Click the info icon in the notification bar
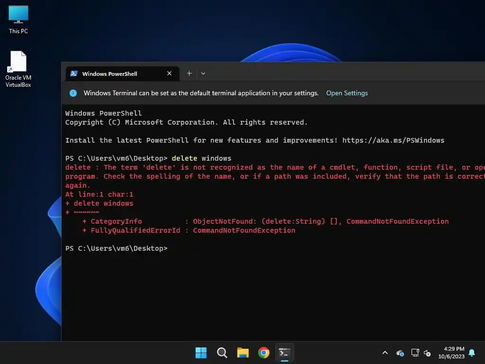 coord(73,93)
